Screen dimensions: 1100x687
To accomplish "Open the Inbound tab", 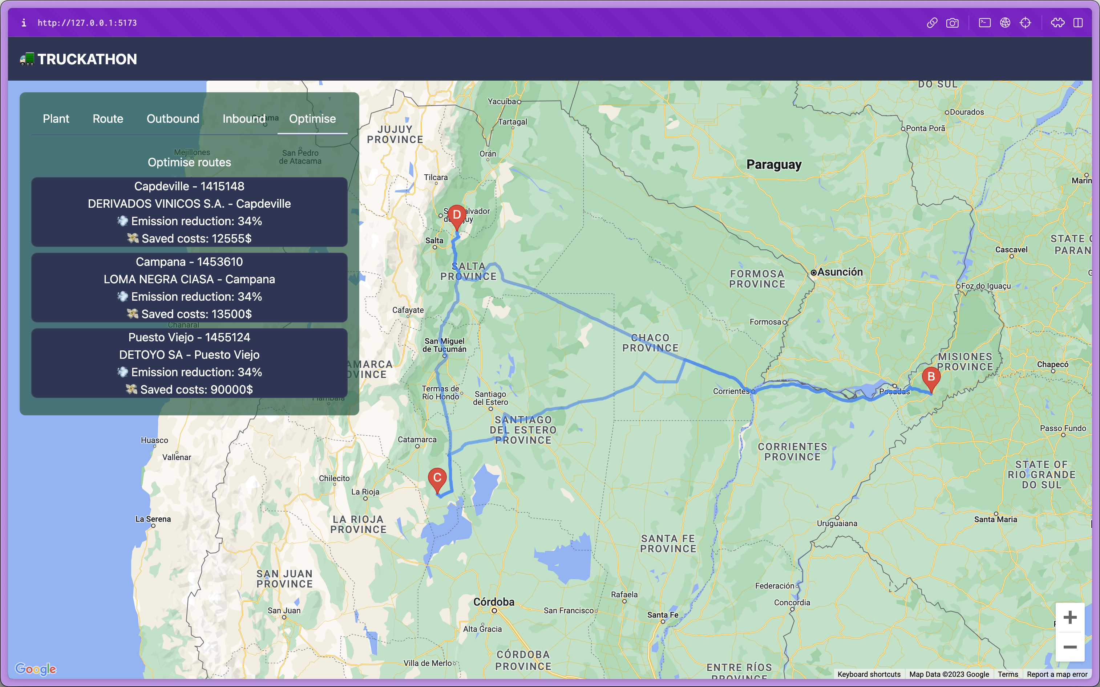I will pyautogui.click(x=244, y=119).
